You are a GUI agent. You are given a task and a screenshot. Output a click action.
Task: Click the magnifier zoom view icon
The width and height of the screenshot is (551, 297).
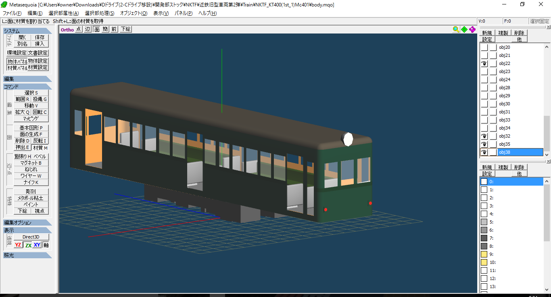[x=456, y=29]
